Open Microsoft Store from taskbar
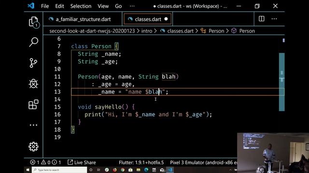The height and width of the screenshot is (173, 309). click(x=130, y=170)
